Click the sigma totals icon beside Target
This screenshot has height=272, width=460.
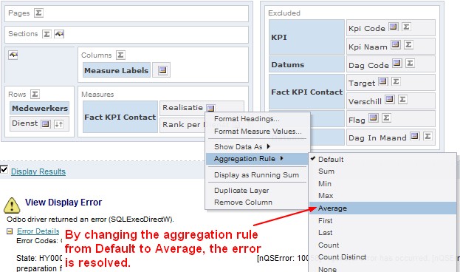coord(396,81)
